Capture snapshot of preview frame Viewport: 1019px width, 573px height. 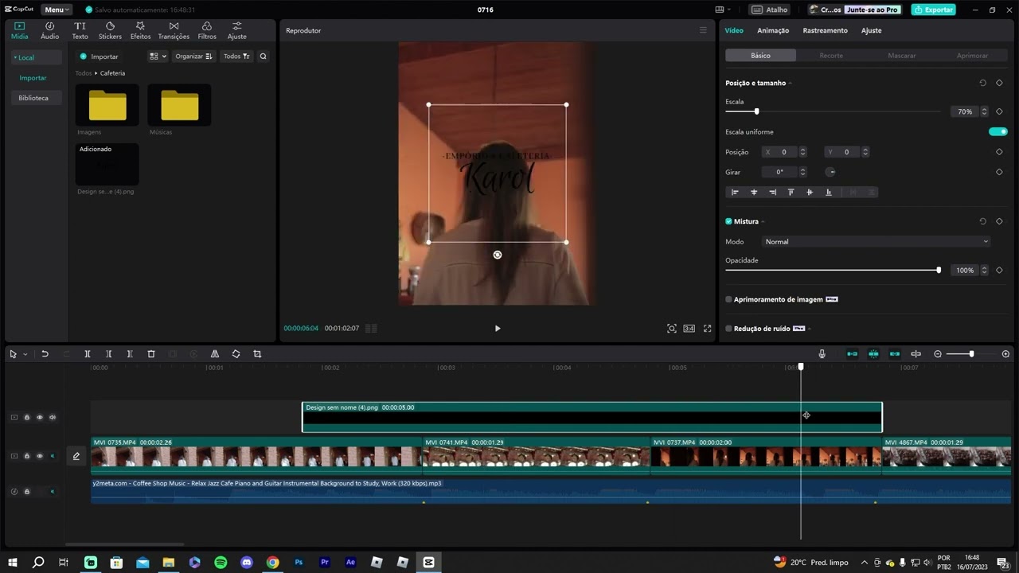point(672,329)
